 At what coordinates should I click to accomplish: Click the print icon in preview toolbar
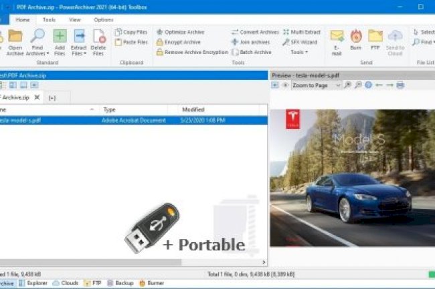click(400, 85)
